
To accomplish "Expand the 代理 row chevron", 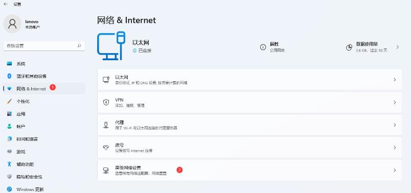I will pyautogui.click(x=395, y=125).
